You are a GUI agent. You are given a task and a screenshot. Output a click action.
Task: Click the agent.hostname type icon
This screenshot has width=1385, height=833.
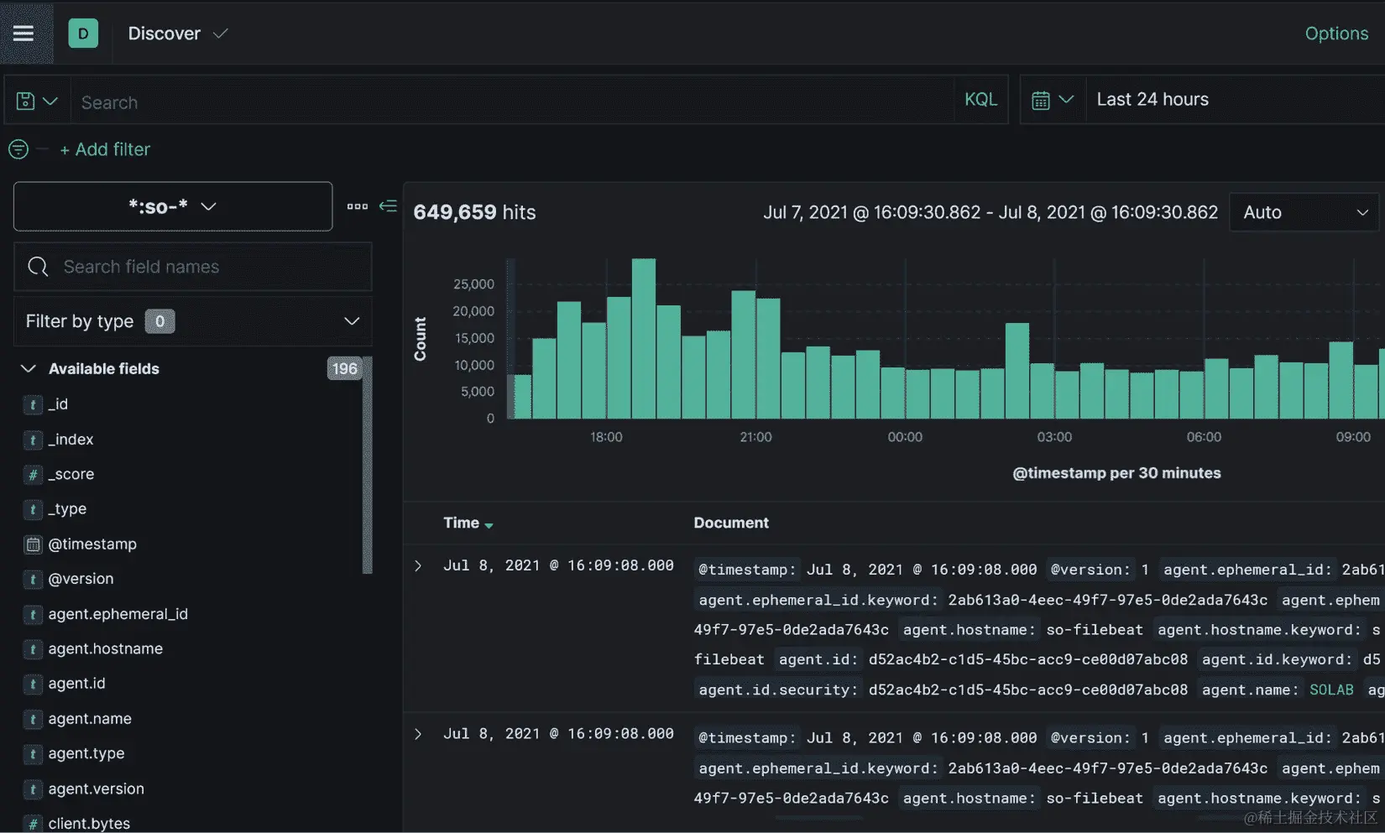pyautogui.click(x=32, y=649)
